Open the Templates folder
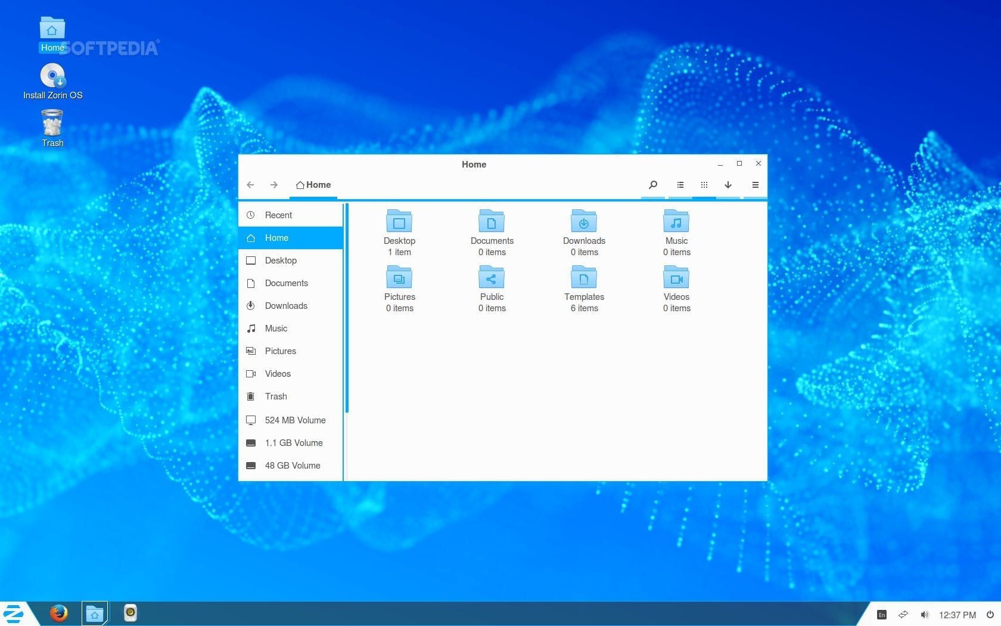 (584, 278)
